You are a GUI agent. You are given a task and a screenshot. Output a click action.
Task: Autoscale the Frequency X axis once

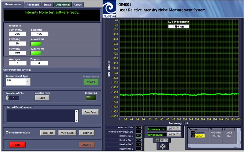pos(174,128)
